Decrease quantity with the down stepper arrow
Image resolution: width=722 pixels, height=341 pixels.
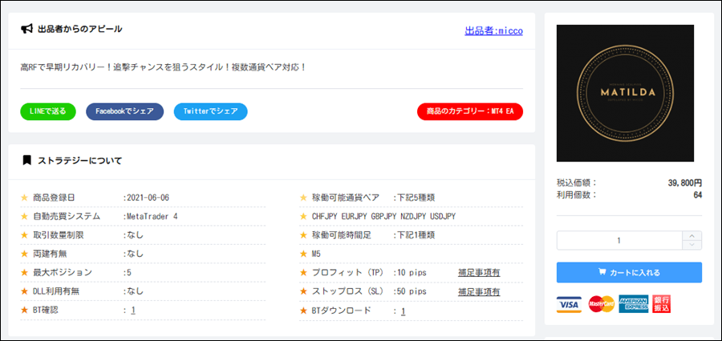[x=692, y=245]
